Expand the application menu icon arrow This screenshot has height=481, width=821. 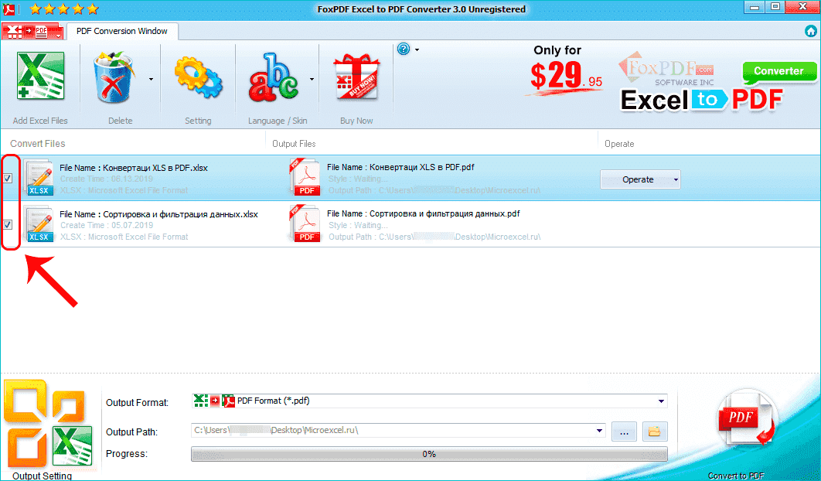(58, 35)
